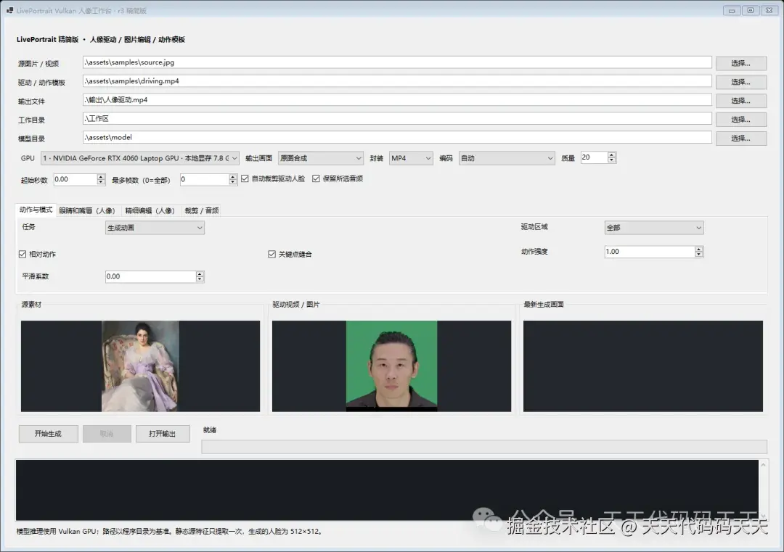784x552 pixels.
Task: Click 选择... for the 源图片 / 视频 row
Action: (741, 63)
